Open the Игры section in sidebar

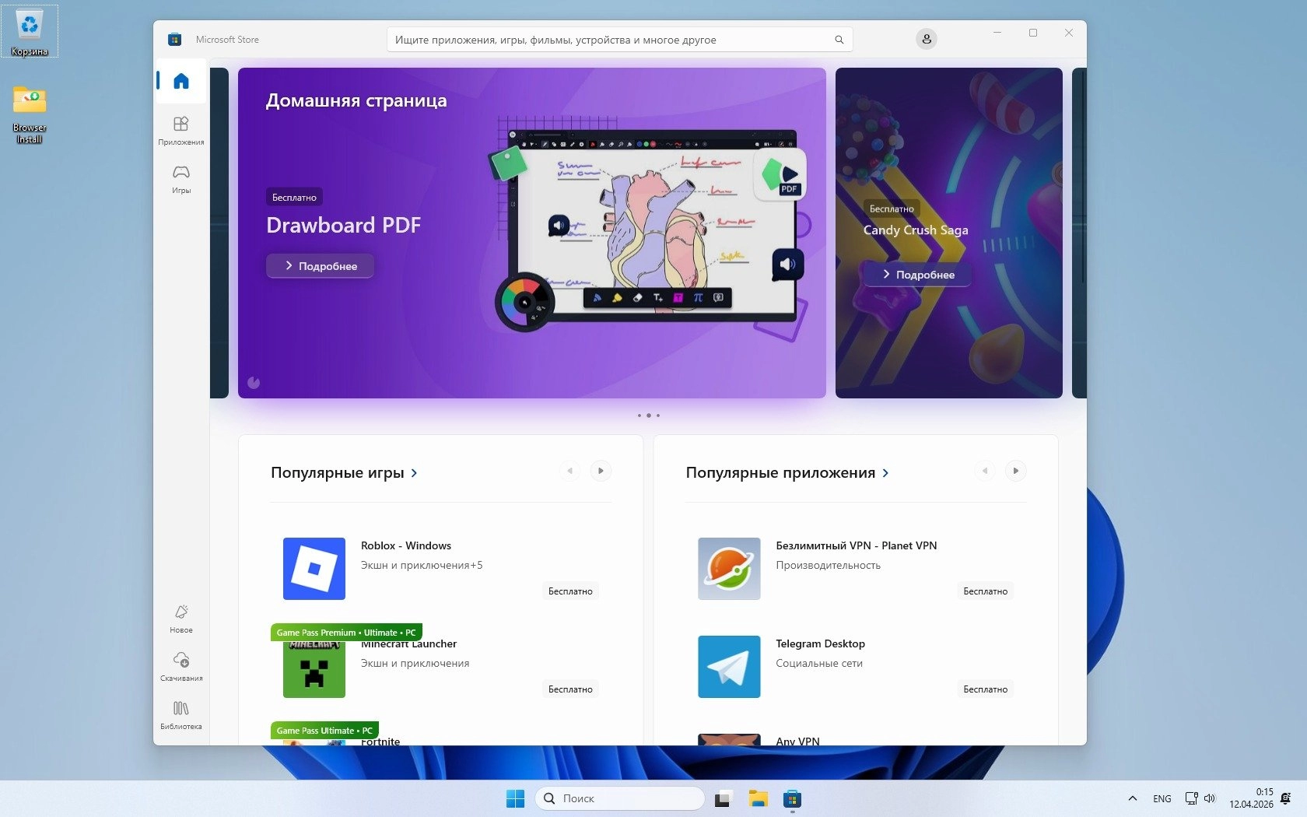click(181, 178)
